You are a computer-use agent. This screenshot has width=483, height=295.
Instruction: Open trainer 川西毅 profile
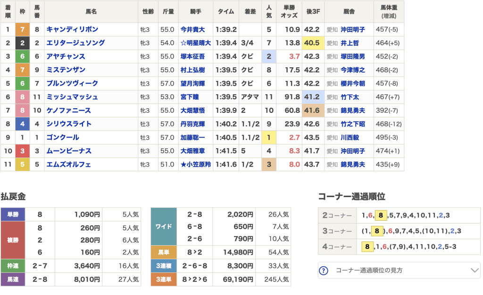(x=350, y=138)
